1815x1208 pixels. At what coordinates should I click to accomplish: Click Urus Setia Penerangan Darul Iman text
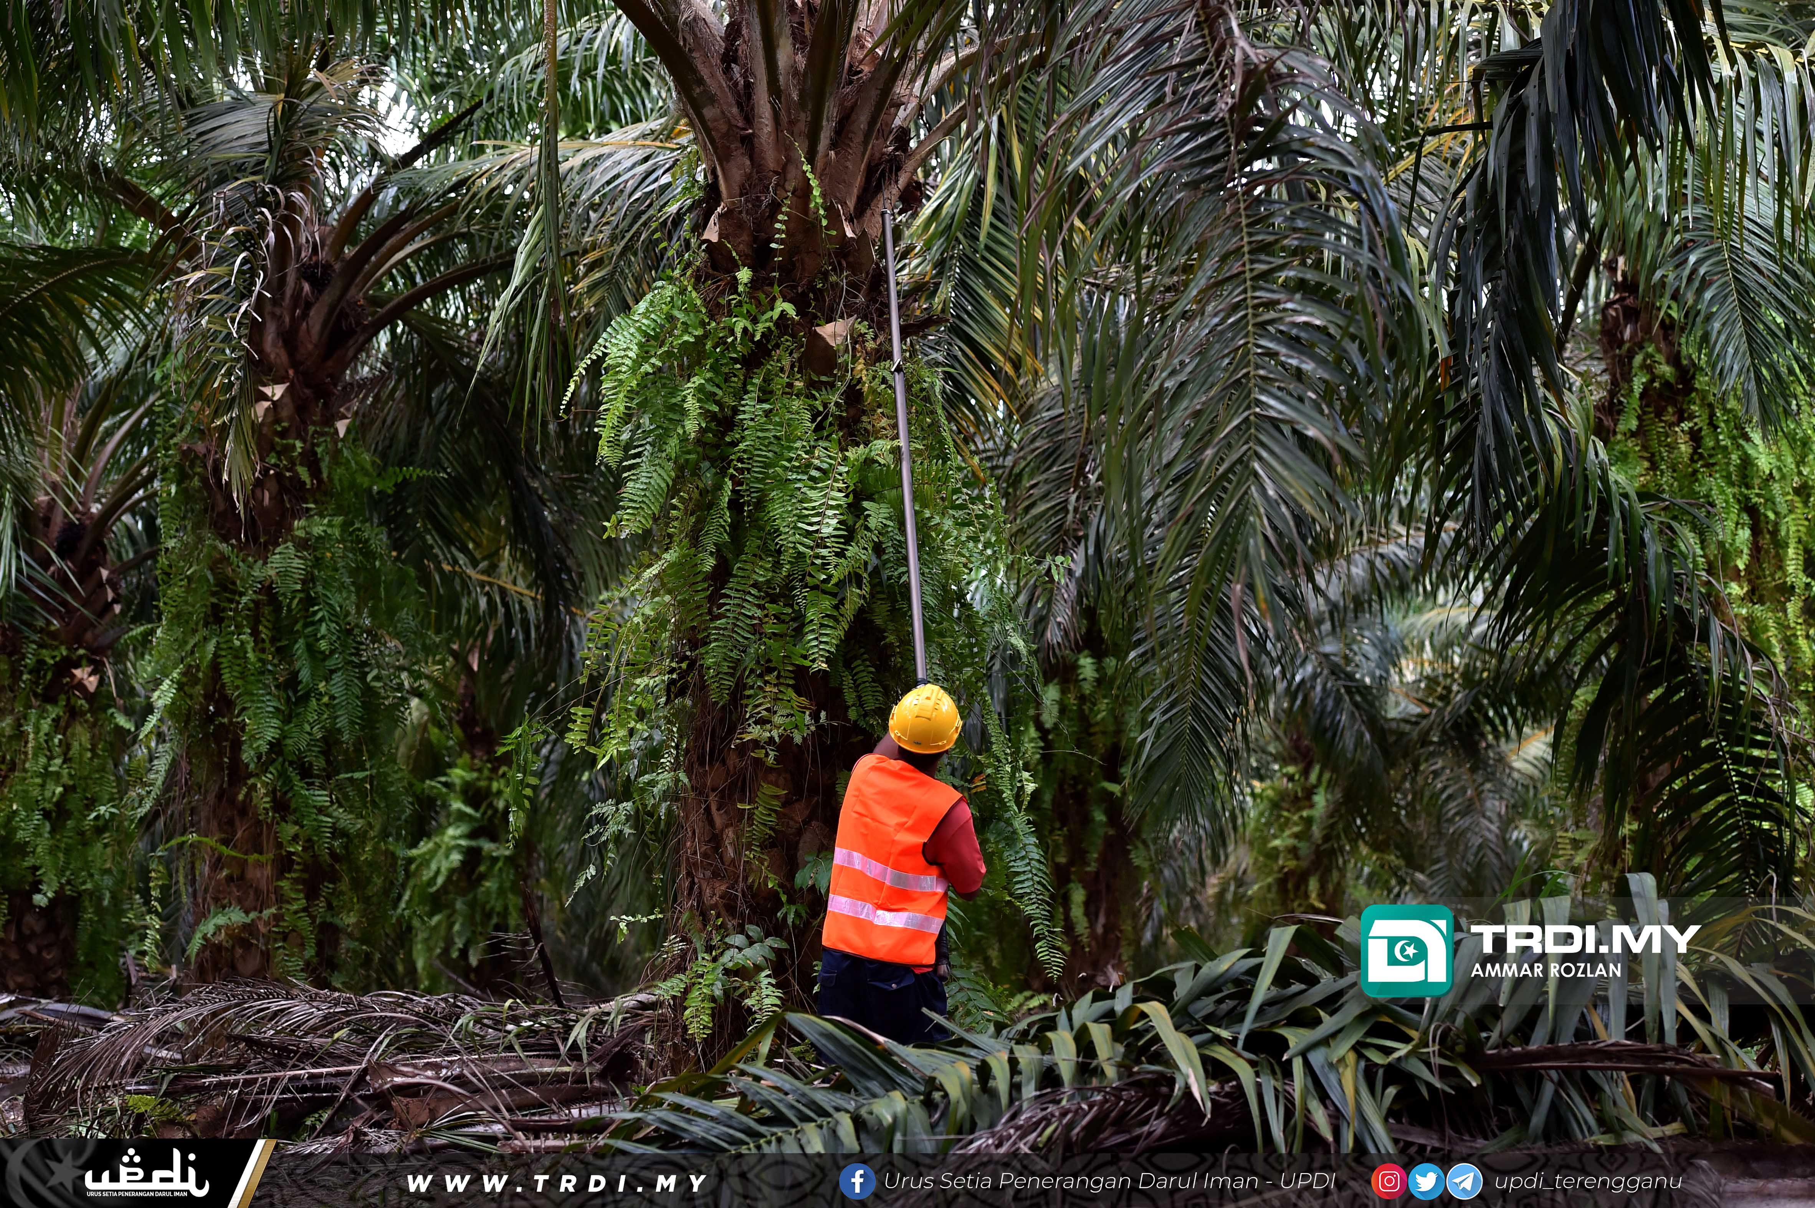tap(1109, 1181)
